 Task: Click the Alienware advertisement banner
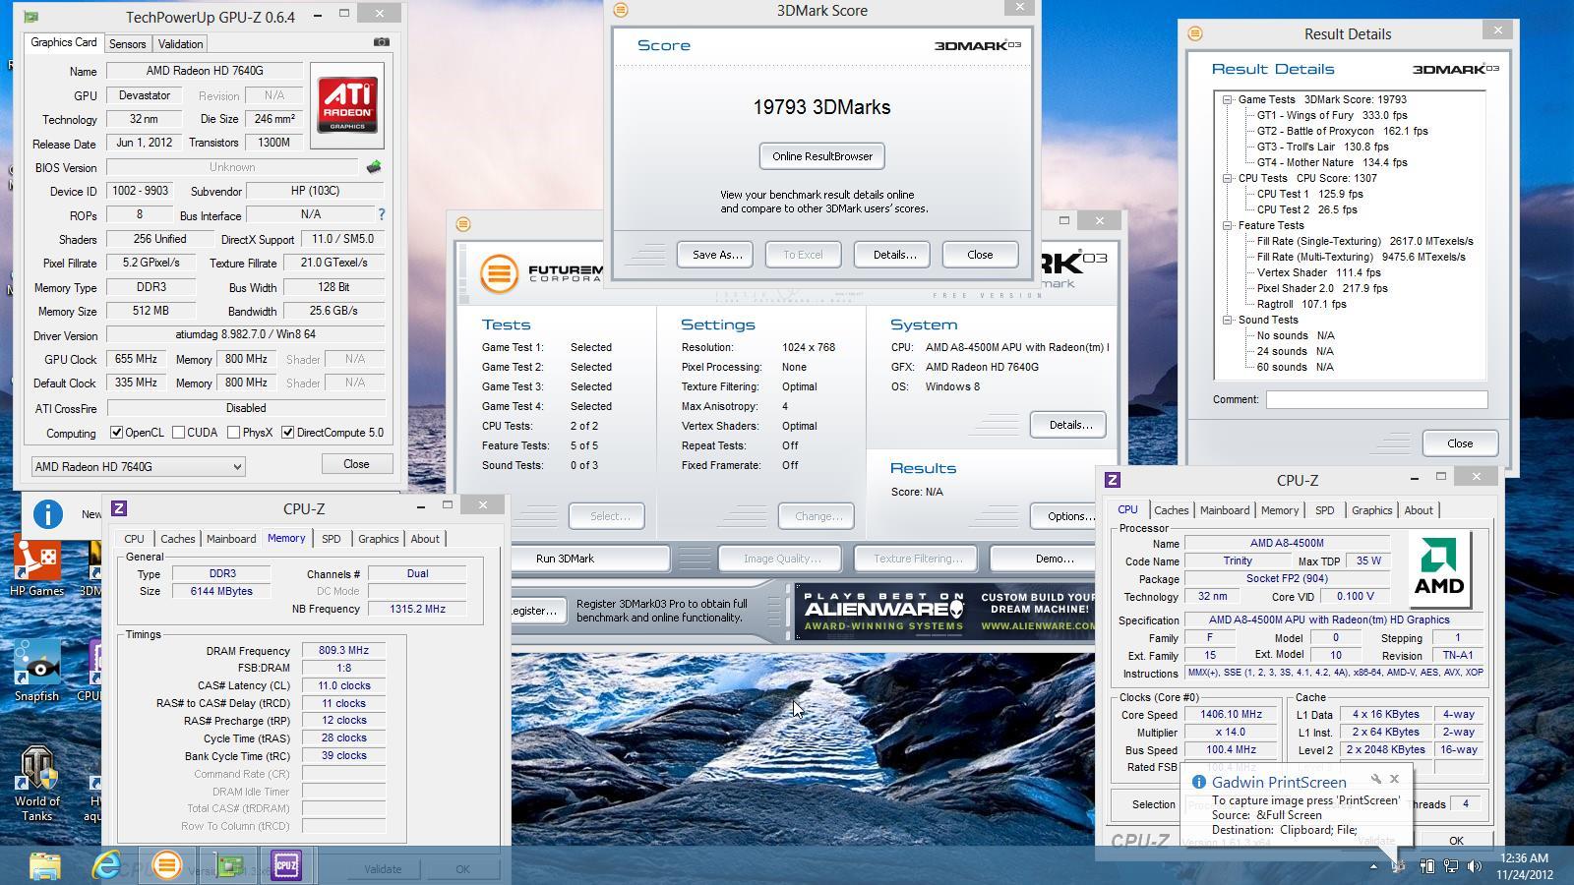(x=945, y=611)
